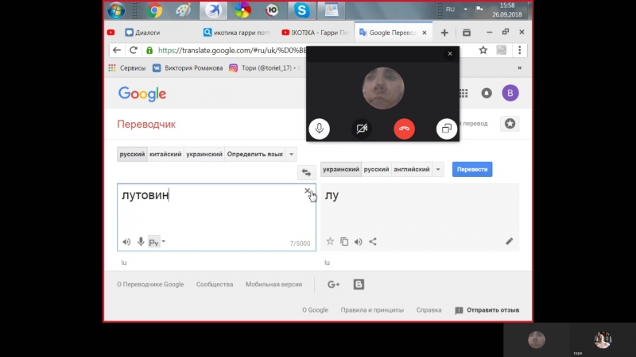Image resolution: width=636 pixels, height=357 pixels.
Task: Swap source and target languages
Action: click(306, 172)
